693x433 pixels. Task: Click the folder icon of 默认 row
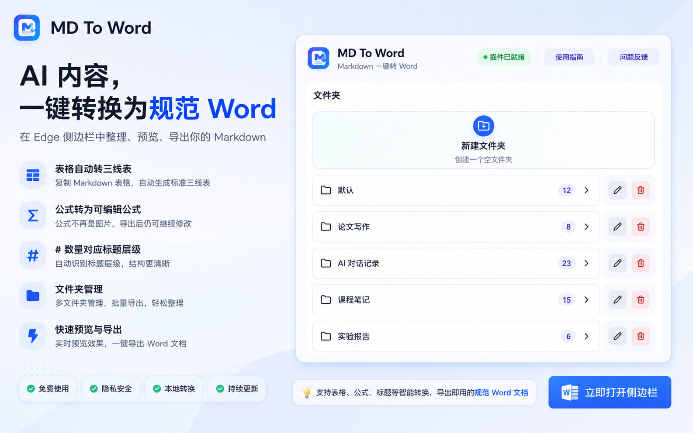coord(326,190)
